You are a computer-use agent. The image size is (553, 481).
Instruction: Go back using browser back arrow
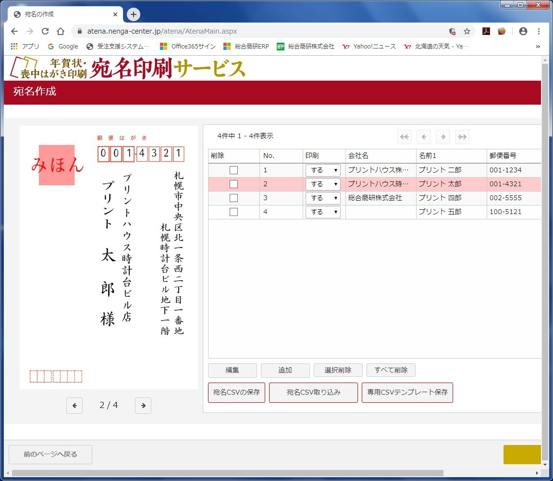[14, 31]
